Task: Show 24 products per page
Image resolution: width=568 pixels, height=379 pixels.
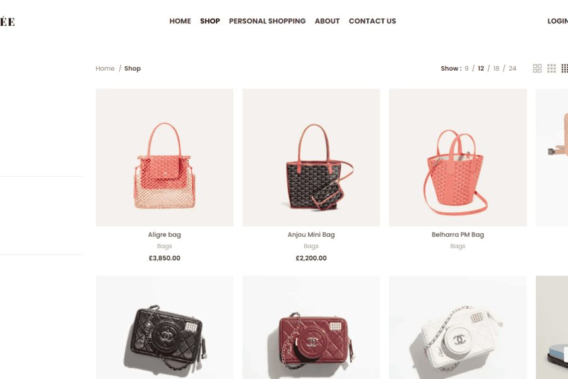Action: (512, 68)
